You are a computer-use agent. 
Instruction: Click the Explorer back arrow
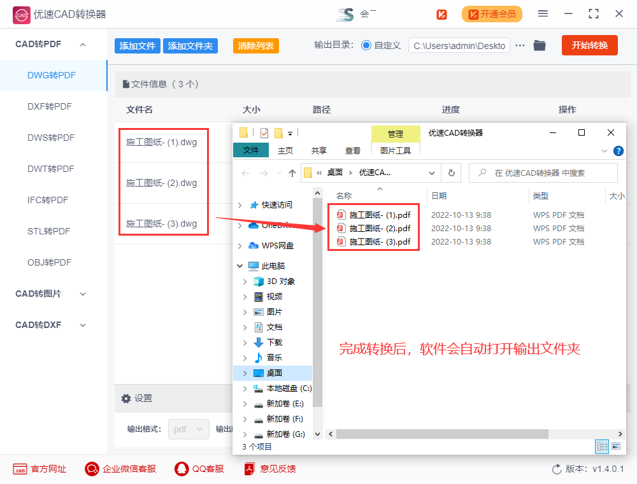click(245, 173)
